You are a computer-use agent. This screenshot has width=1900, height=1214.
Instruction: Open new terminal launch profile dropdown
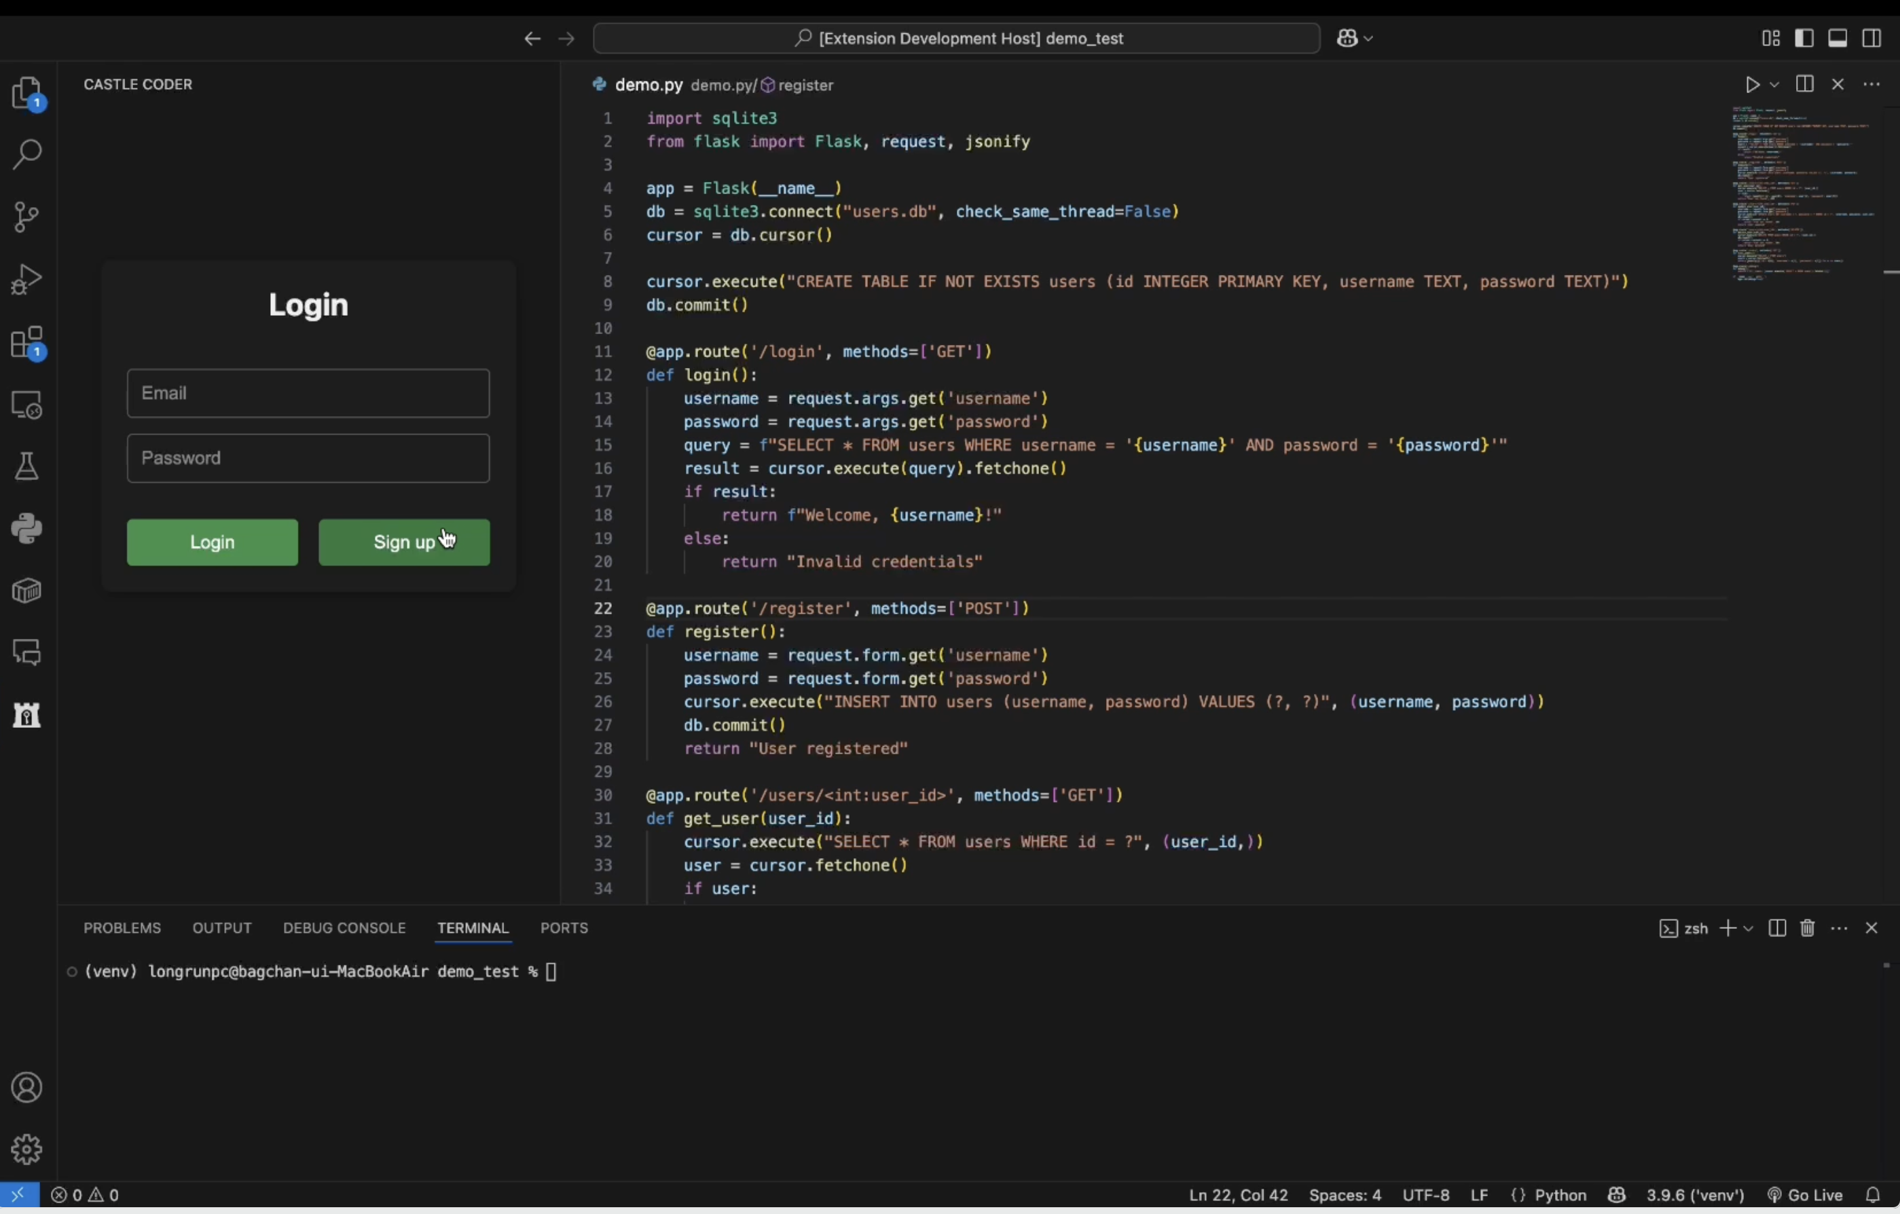click(x=1749, y=928)
